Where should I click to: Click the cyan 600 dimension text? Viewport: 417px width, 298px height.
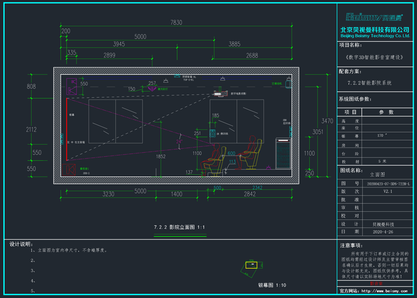(x=231, y=153)
